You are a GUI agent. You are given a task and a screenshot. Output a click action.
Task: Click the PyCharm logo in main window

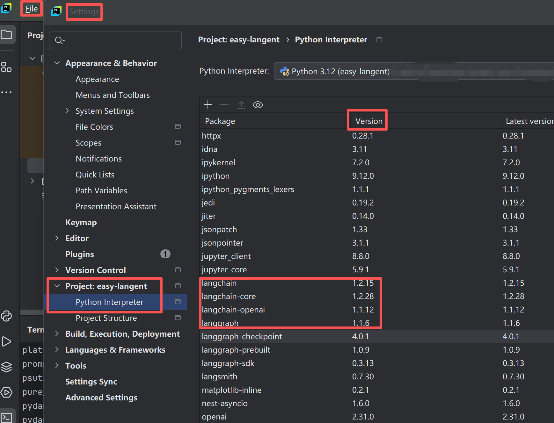pos(6,8)
